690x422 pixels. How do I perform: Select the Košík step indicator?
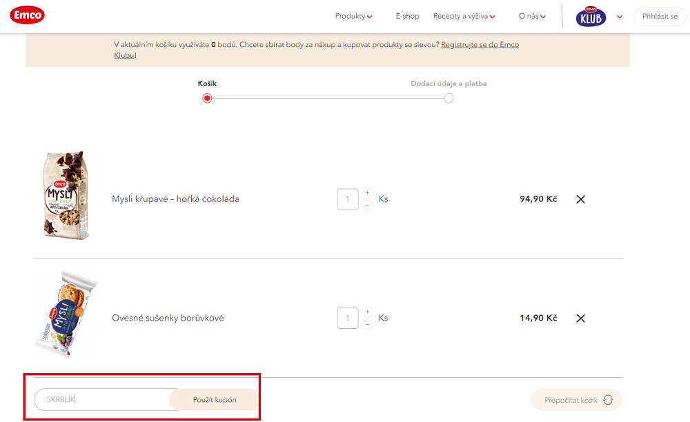[207, 98]
